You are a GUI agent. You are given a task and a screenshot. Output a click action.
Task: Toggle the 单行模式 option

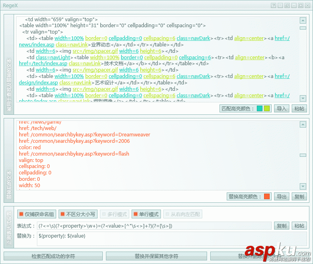(x=146, y=214)
